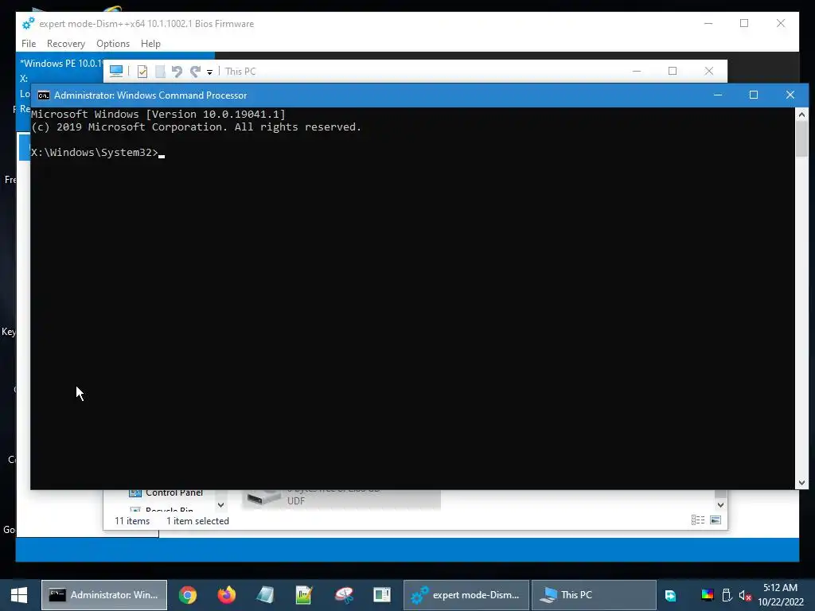This screenshot has width=815, height=611.
Task: Switch to expert mode-Dism++ taskbar button
Action: click(x=466, y=595)
